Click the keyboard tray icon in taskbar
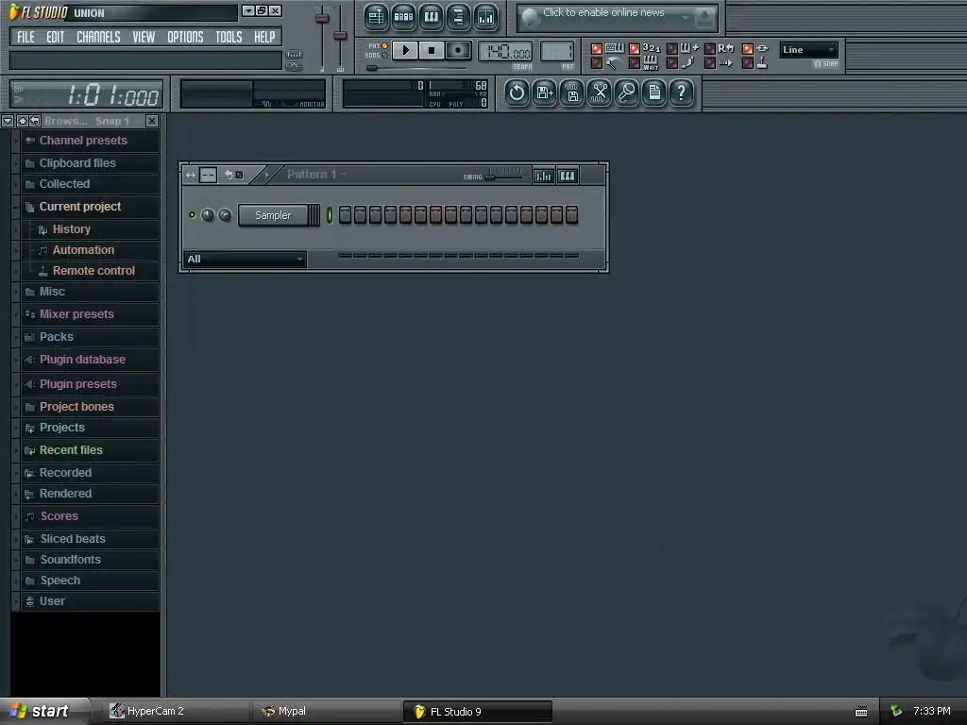967x725 pixels. pyautogui.click(x=861, y=712)
